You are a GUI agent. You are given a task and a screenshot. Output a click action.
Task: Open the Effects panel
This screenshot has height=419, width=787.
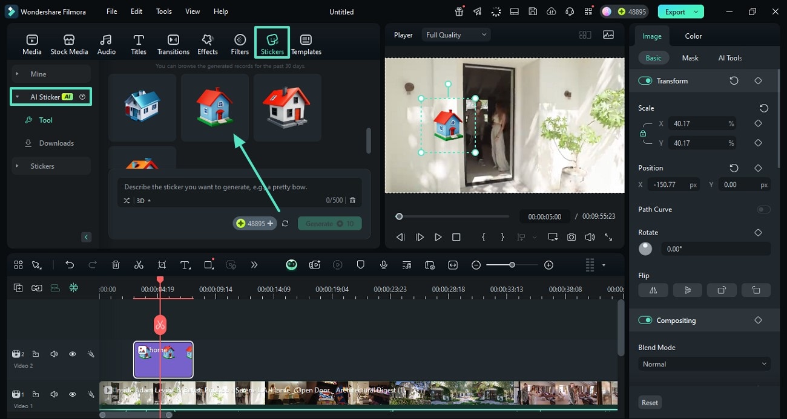pos(208,44)
